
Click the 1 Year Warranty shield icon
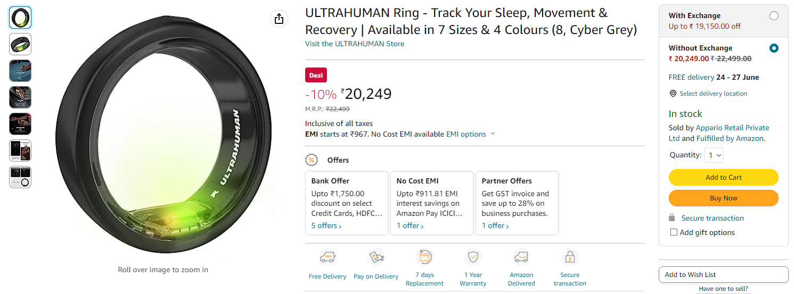click(473, 257)
